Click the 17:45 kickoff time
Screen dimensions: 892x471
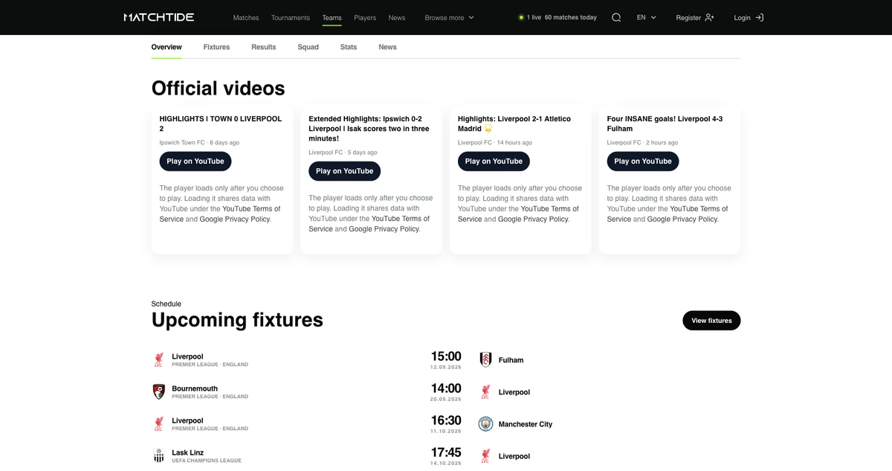coord(446,452)
